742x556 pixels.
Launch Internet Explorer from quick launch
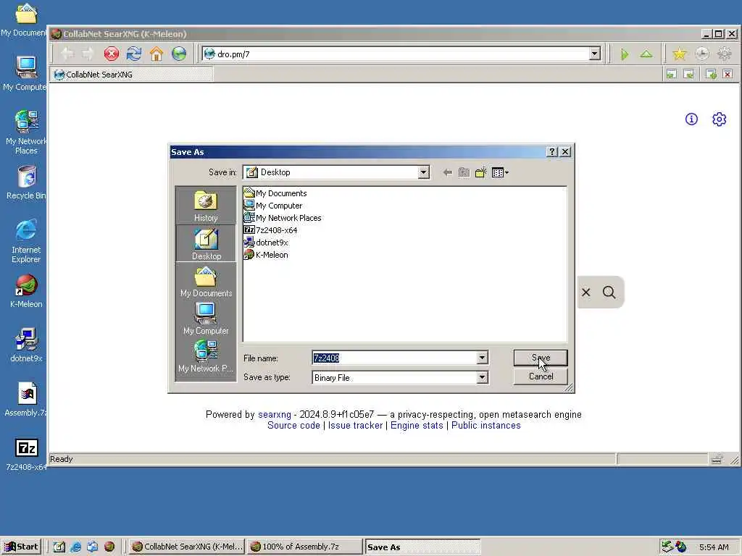75,547
